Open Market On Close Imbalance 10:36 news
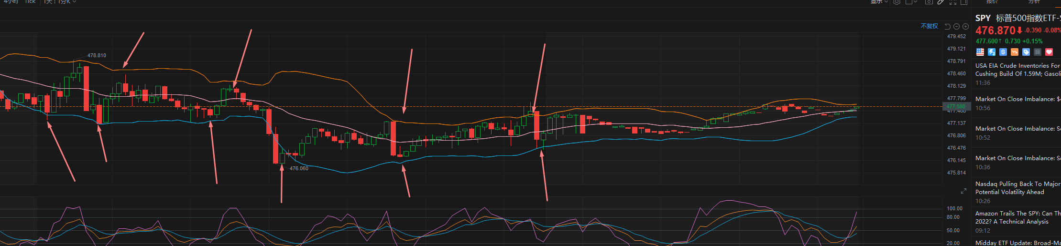Viewport: 1061px width, 246px height. click(x=1018, y=158)
